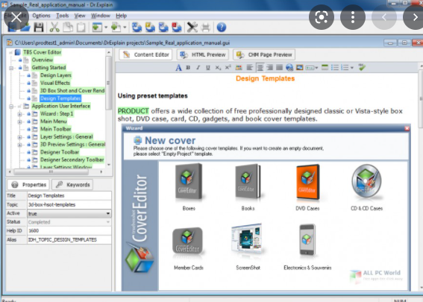
Task: Click the export to HTML icon
Action: 137,28
